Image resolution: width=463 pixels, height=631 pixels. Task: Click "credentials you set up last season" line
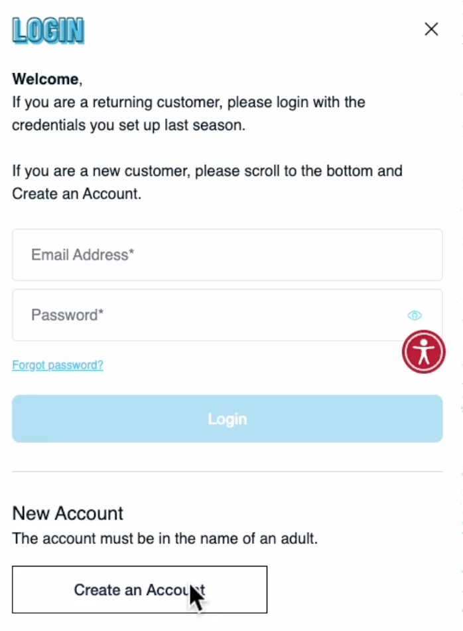(129, 125)
